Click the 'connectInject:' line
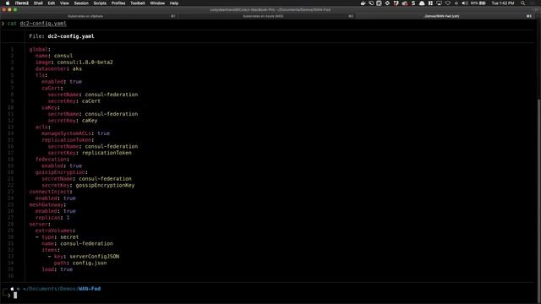The height and width of the screenshot is (304, 541). click(51, 192)
